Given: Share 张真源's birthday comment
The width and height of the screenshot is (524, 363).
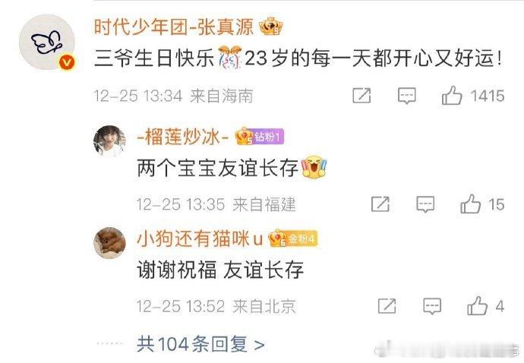Looking at the screenshot, I should tap(361, 96).
